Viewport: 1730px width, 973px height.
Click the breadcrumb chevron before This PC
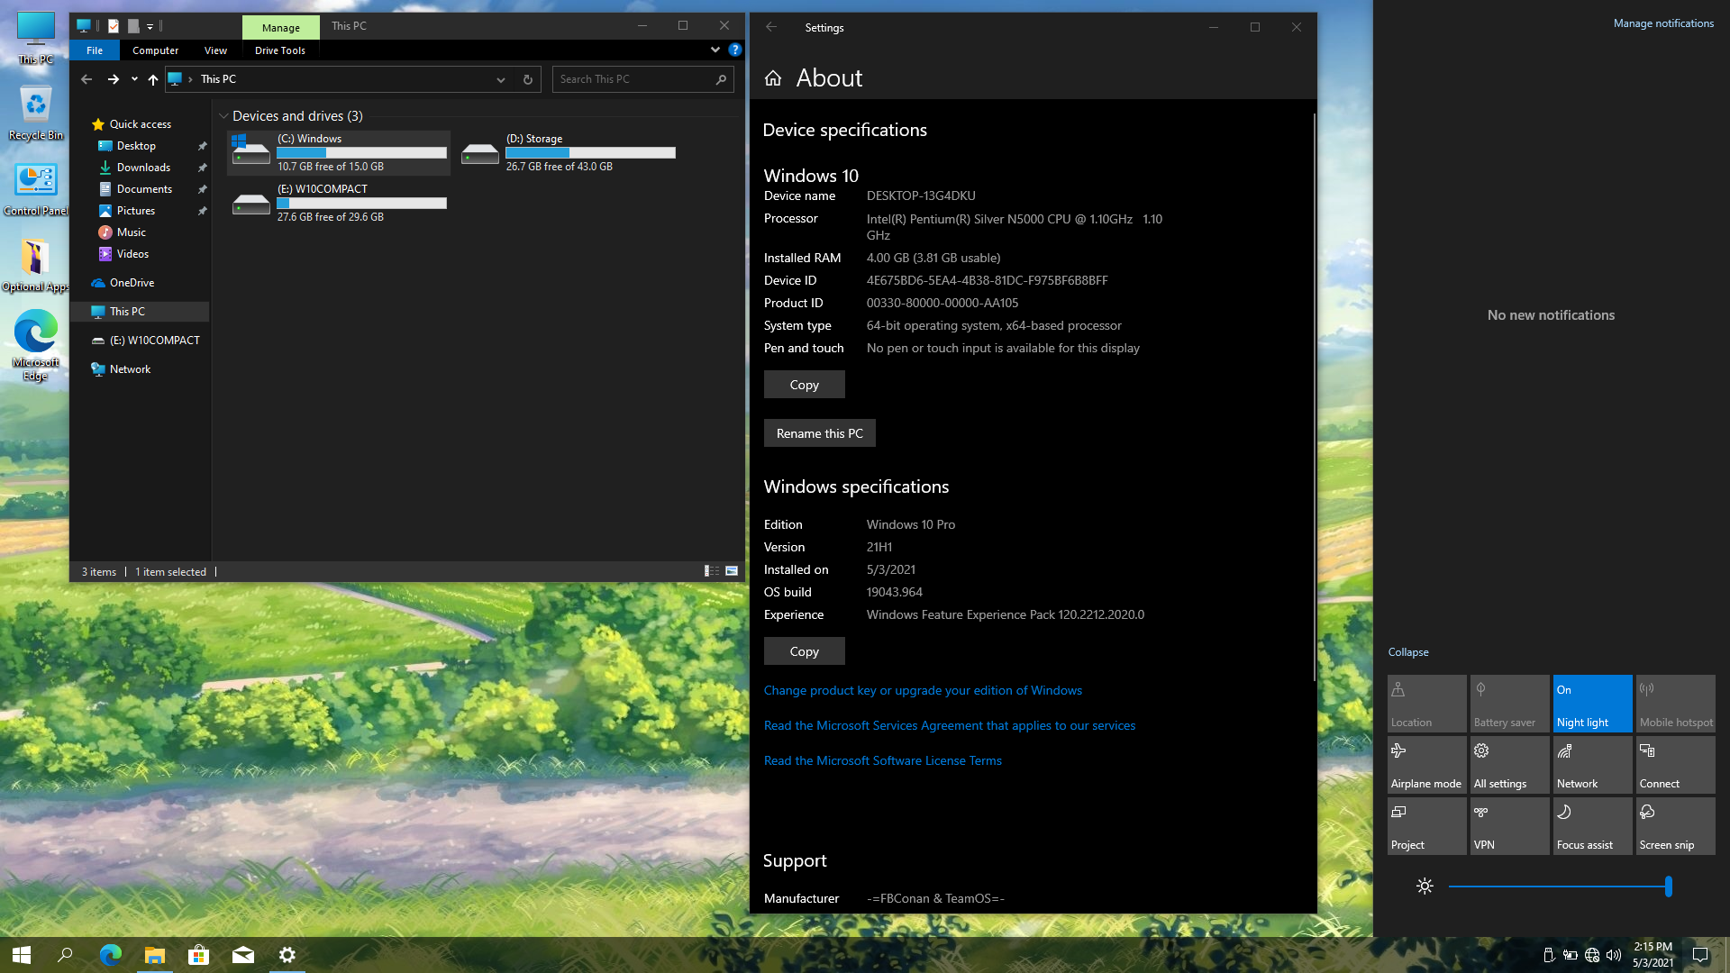click(x=190, y=79)
